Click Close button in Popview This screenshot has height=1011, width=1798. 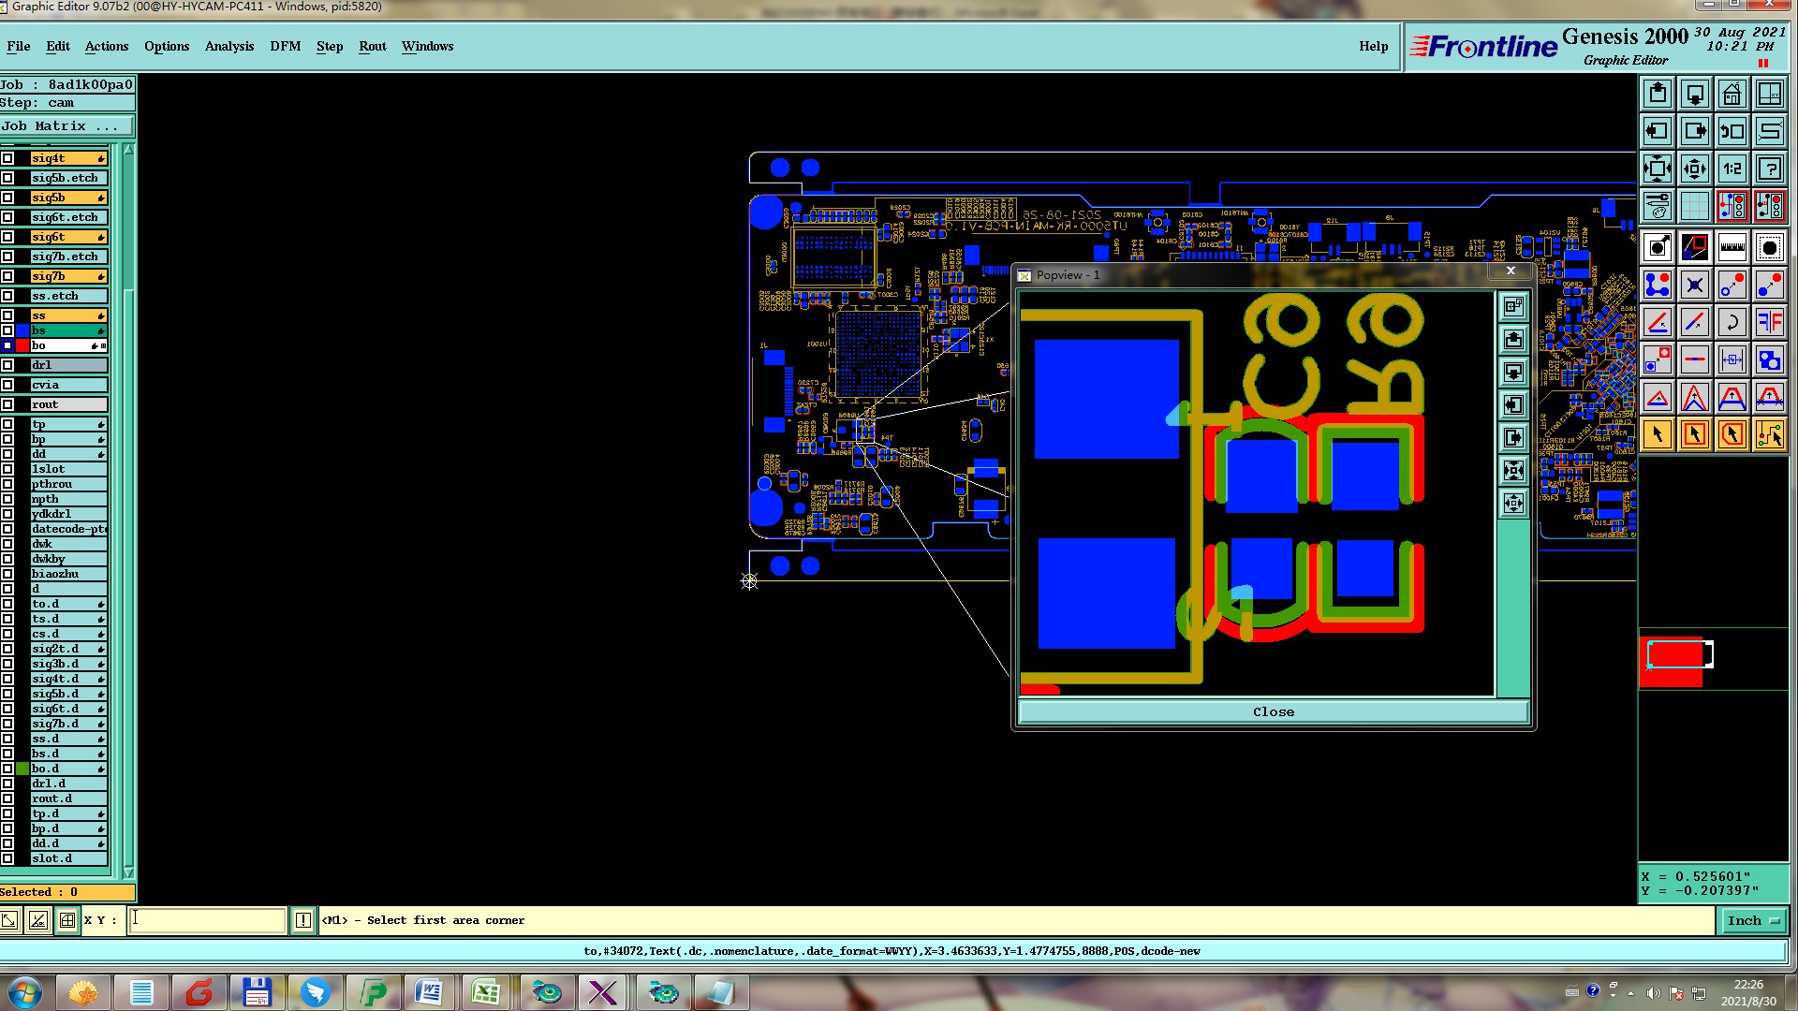click(x=1273, y=711)
